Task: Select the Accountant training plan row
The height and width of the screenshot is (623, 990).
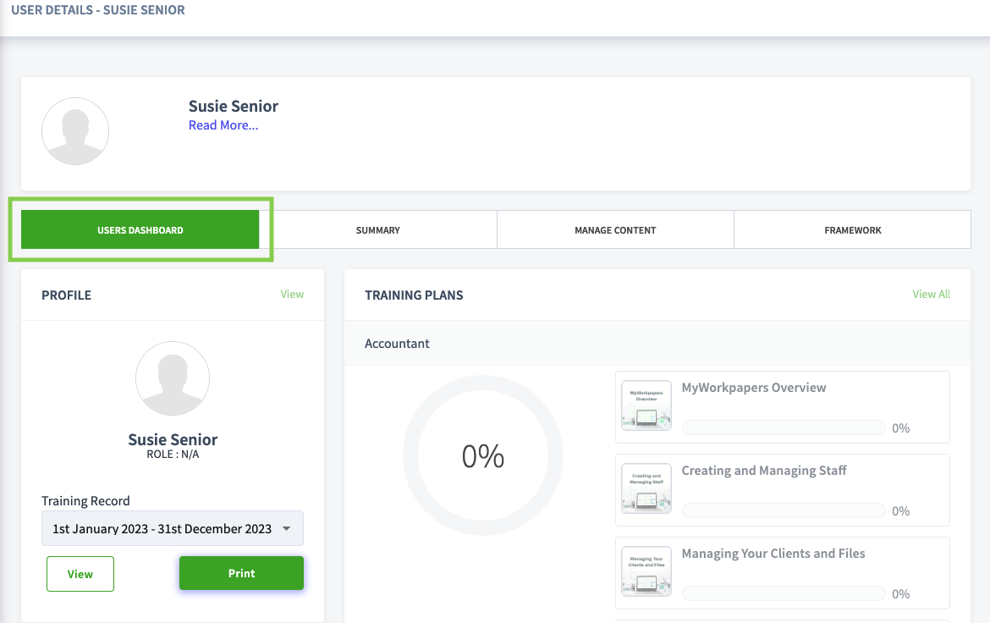Action: click(x=657, y=343)
